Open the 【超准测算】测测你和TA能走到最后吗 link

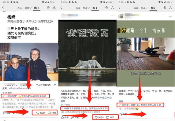pyautogui.click(x=24, y=96)
